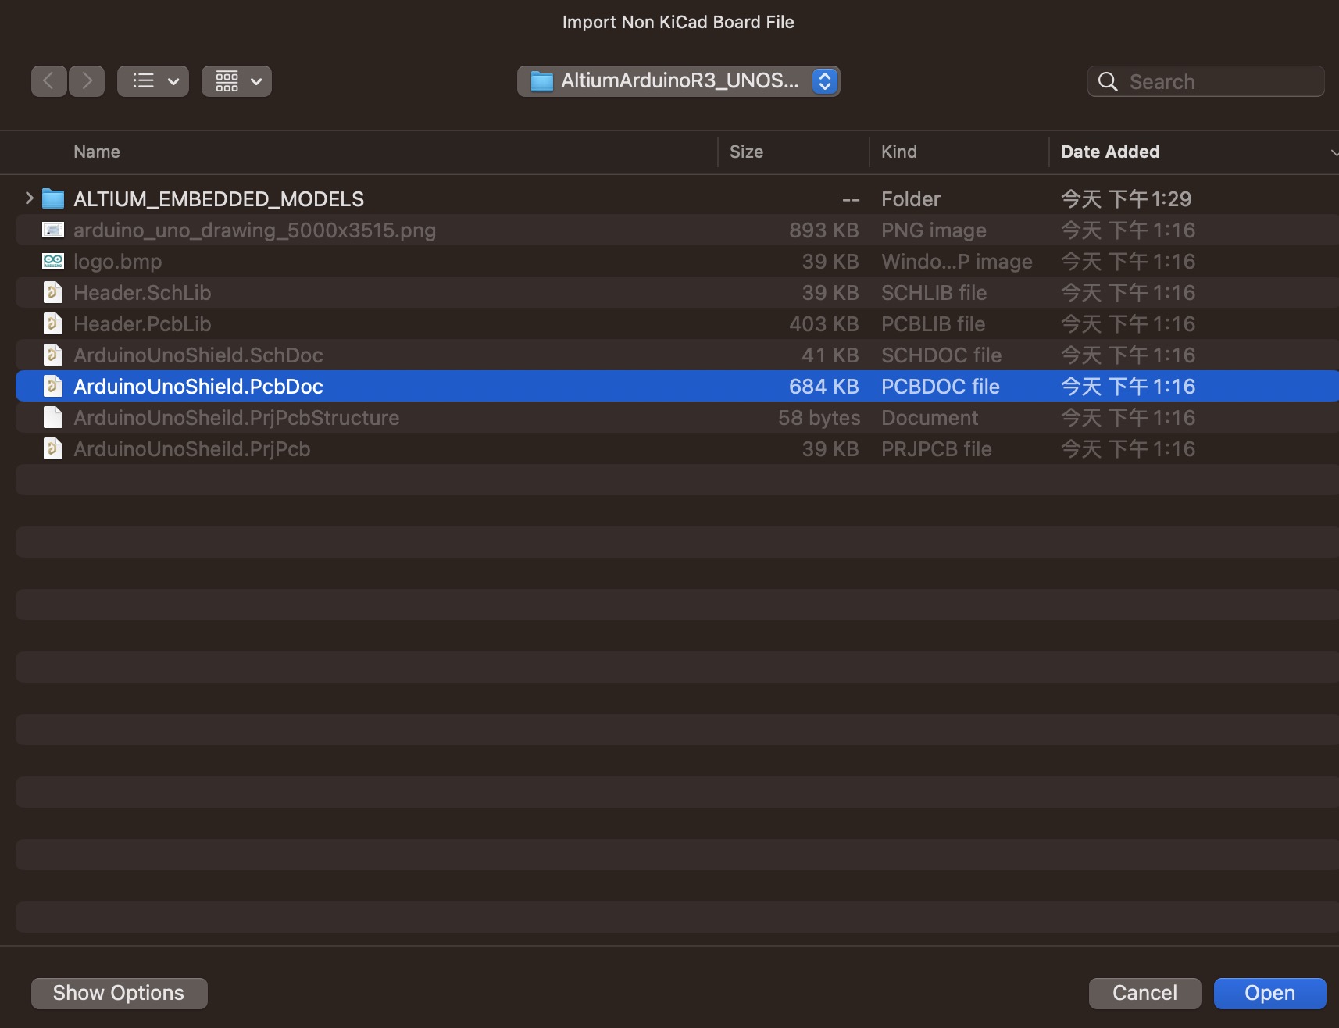
Task: Click the 684 KB size cell
Action: [824, 387]
